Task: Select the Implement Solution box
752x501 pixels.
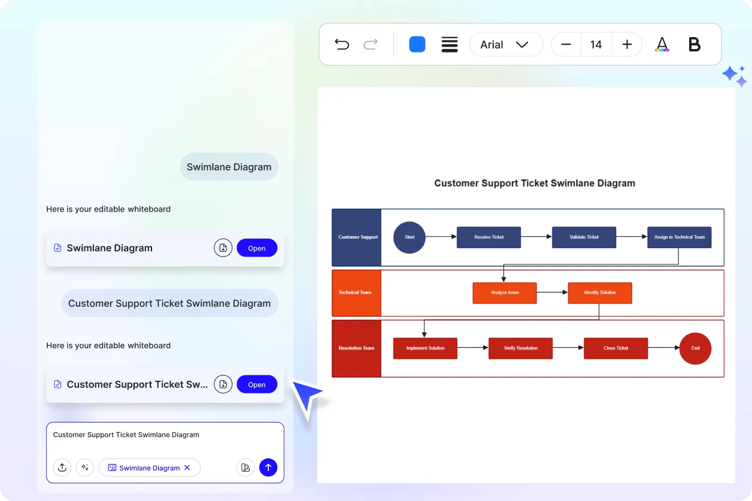Action: coord(425,349)
